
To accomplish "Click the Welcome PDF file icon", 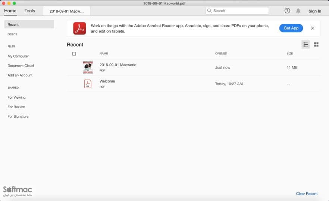I will click(88, 84).
